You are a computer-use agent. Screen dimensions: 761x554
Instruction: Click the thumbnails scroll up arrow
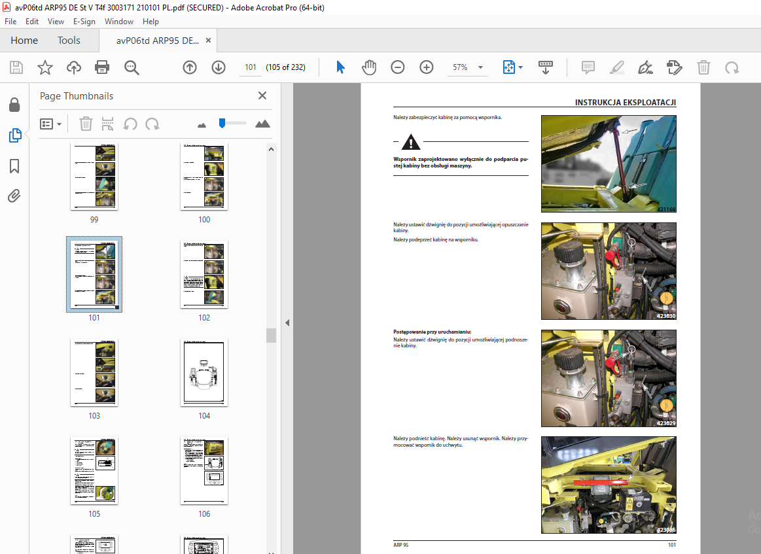click(x=271, y=149)
